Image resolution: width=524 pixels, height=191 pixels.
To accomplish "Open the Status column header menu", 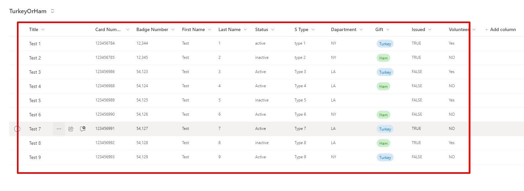I will pos(273,30).
